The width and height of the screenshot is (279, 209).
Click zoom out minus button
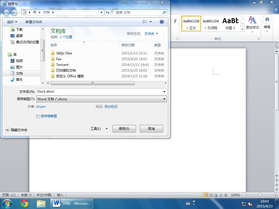click(244, 195)
